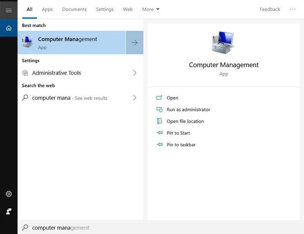The width and height of the screenshot is (304, 234).
Task: Click the large Computer Management preview icon
Action: (223, 43)
